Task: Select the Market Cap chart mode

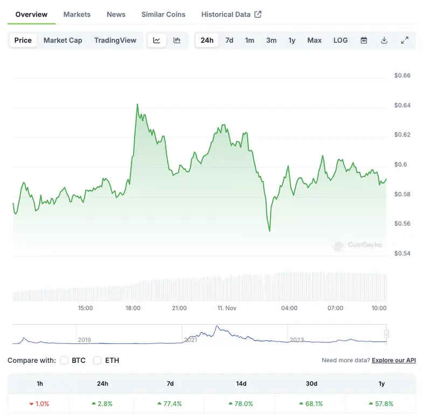Action: coord(62,40)
